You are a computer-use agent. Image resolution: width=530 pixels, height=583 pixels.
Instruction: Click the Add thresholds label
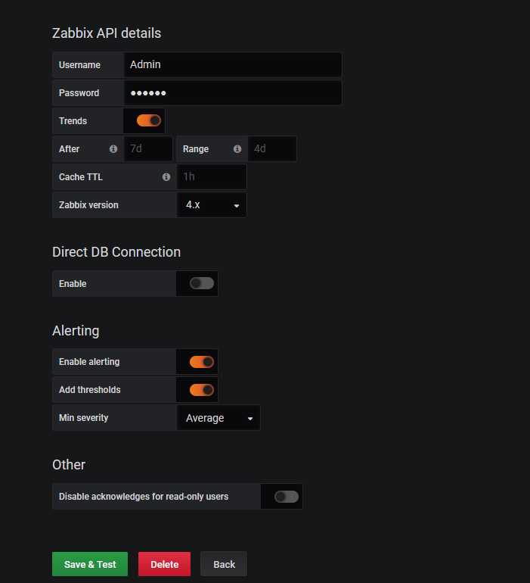click(x=89, y=390)
